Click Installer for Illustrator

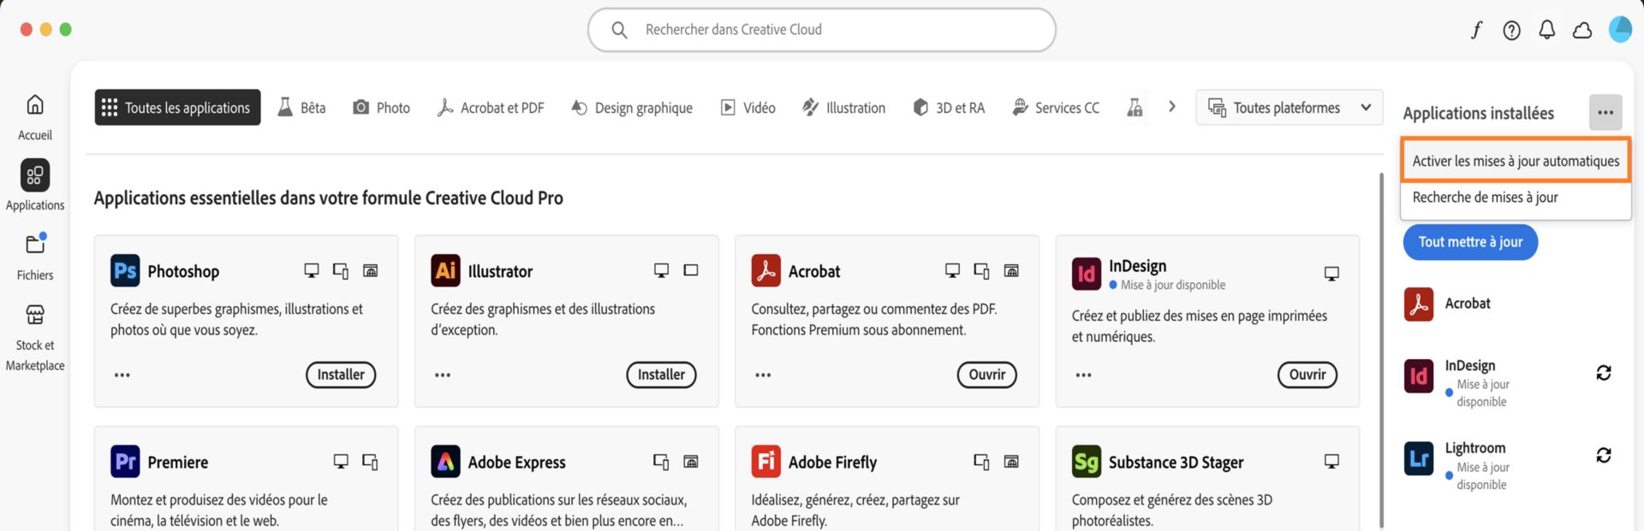(661, 375)
